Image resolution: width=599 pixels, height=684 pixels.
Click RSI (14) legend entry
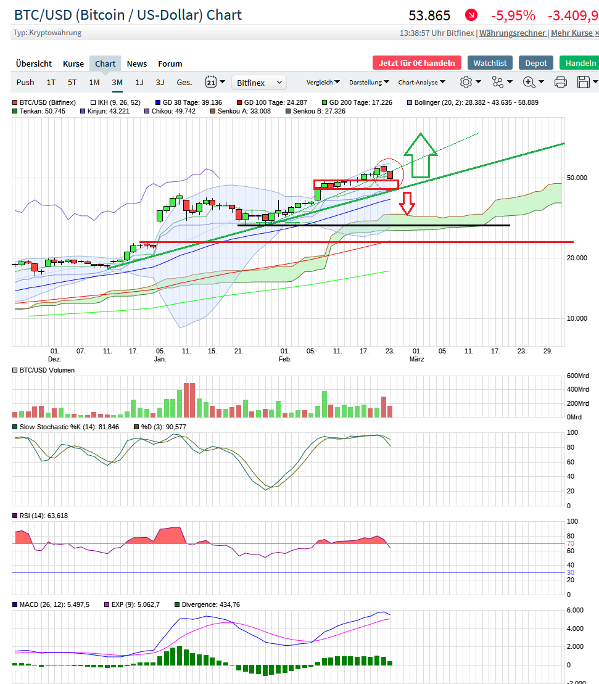(x=39, y=516)
